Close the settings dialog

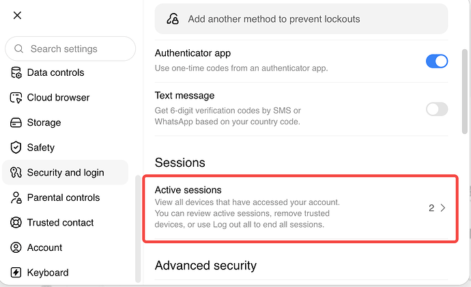(18, 15)
